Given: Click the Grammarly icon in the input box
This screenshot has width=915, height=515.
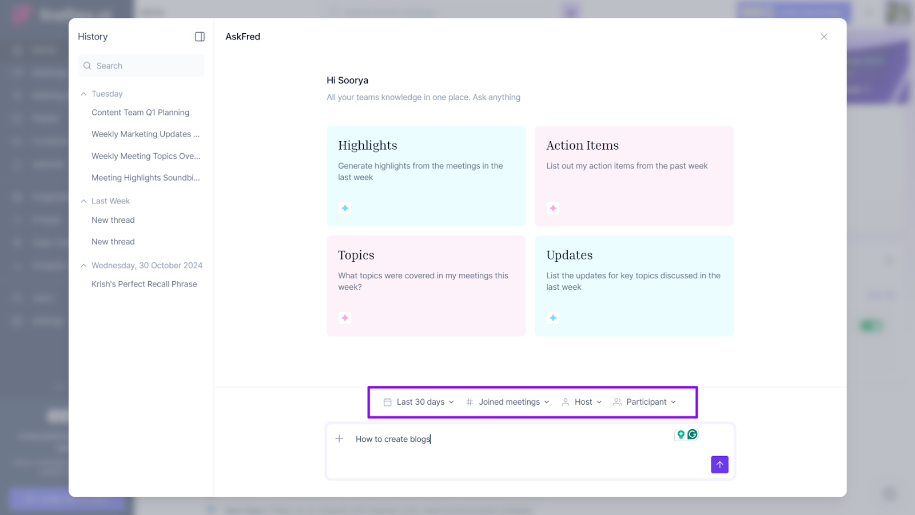Looking at the screenshot, I should 693,434.
